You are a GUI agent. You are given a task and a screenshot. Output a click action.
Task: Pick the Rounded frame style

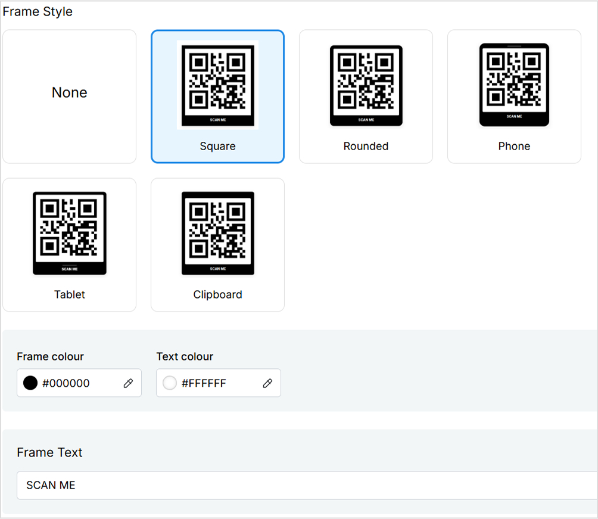pyautogui.click(x=366, y=97)
